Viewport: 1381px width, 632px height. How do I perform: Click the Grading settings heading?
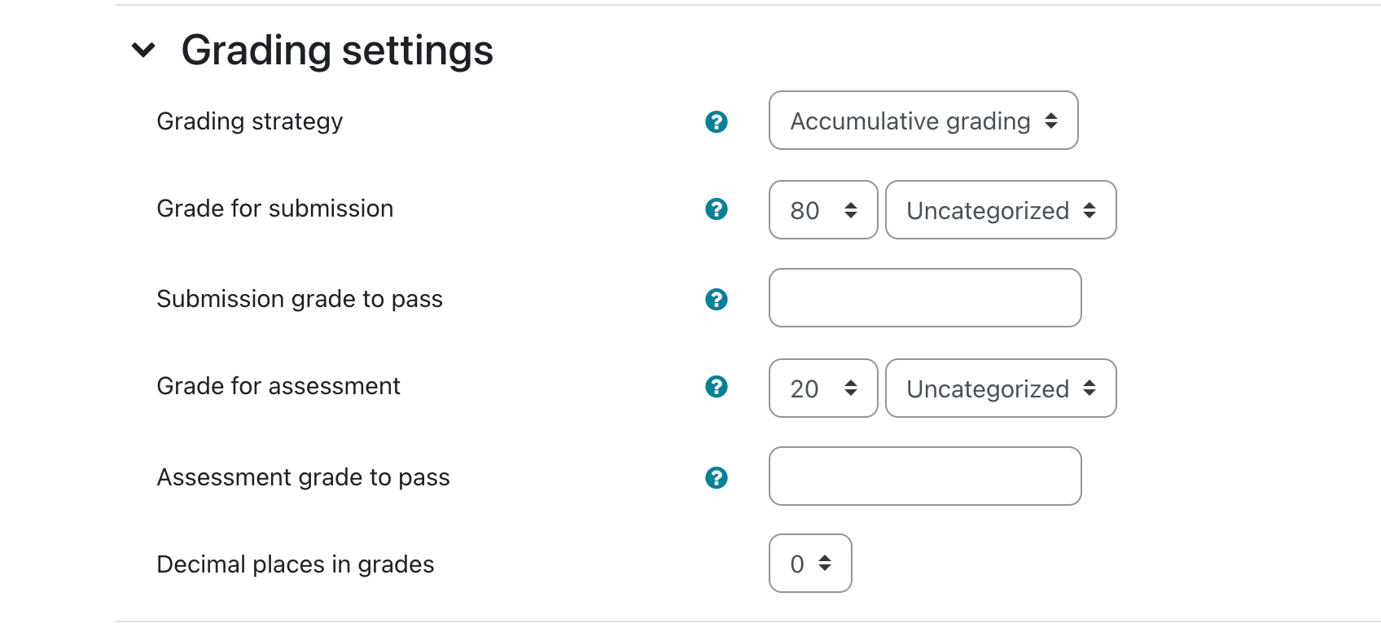tap(337, 50)
